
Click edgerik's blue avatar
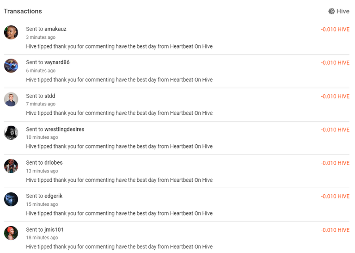click(11, 199)
